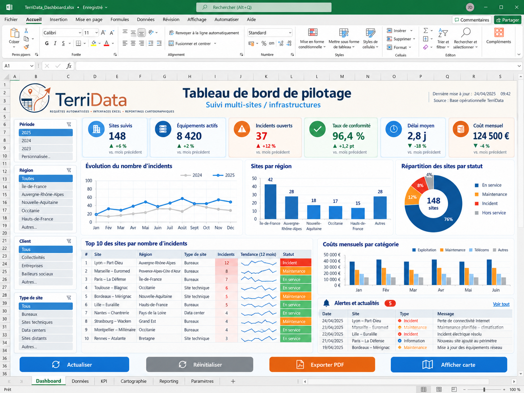Switch to the Cartographie sheet tab
This screenshot has height=393, width=524.
(134, 381)
